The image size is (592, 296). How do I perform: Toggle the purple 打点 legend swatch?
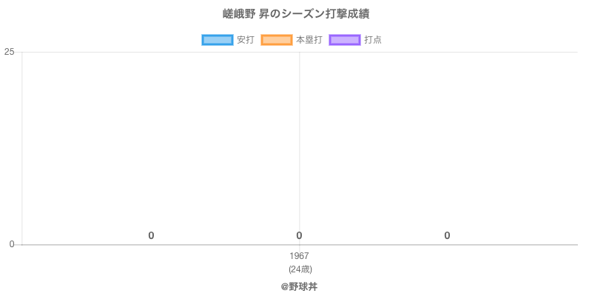[x=344, y=40]
